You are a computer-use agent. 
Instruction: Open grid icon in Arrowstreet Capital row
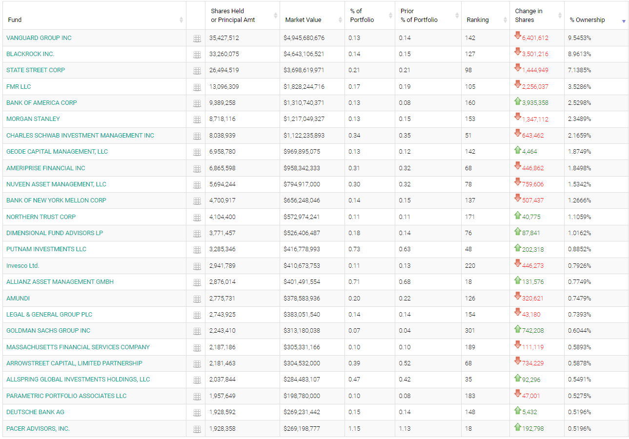click(197, 364)
